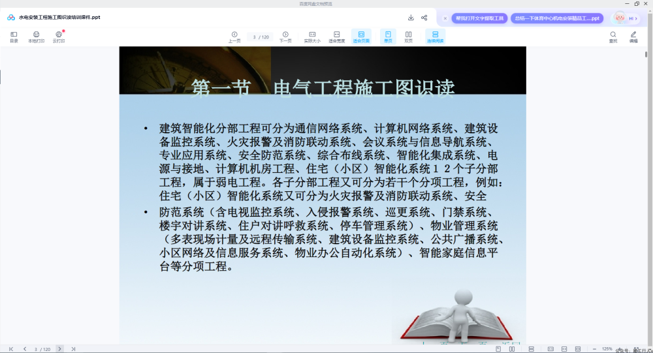Image resolution: width=653 pixels, height=353 pixels.
Task: Click the slide's reading figure book illustration
Action: click(x=457, y=315)
